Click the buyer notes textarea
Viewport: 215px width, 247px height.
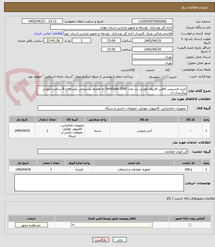point(99,183)
